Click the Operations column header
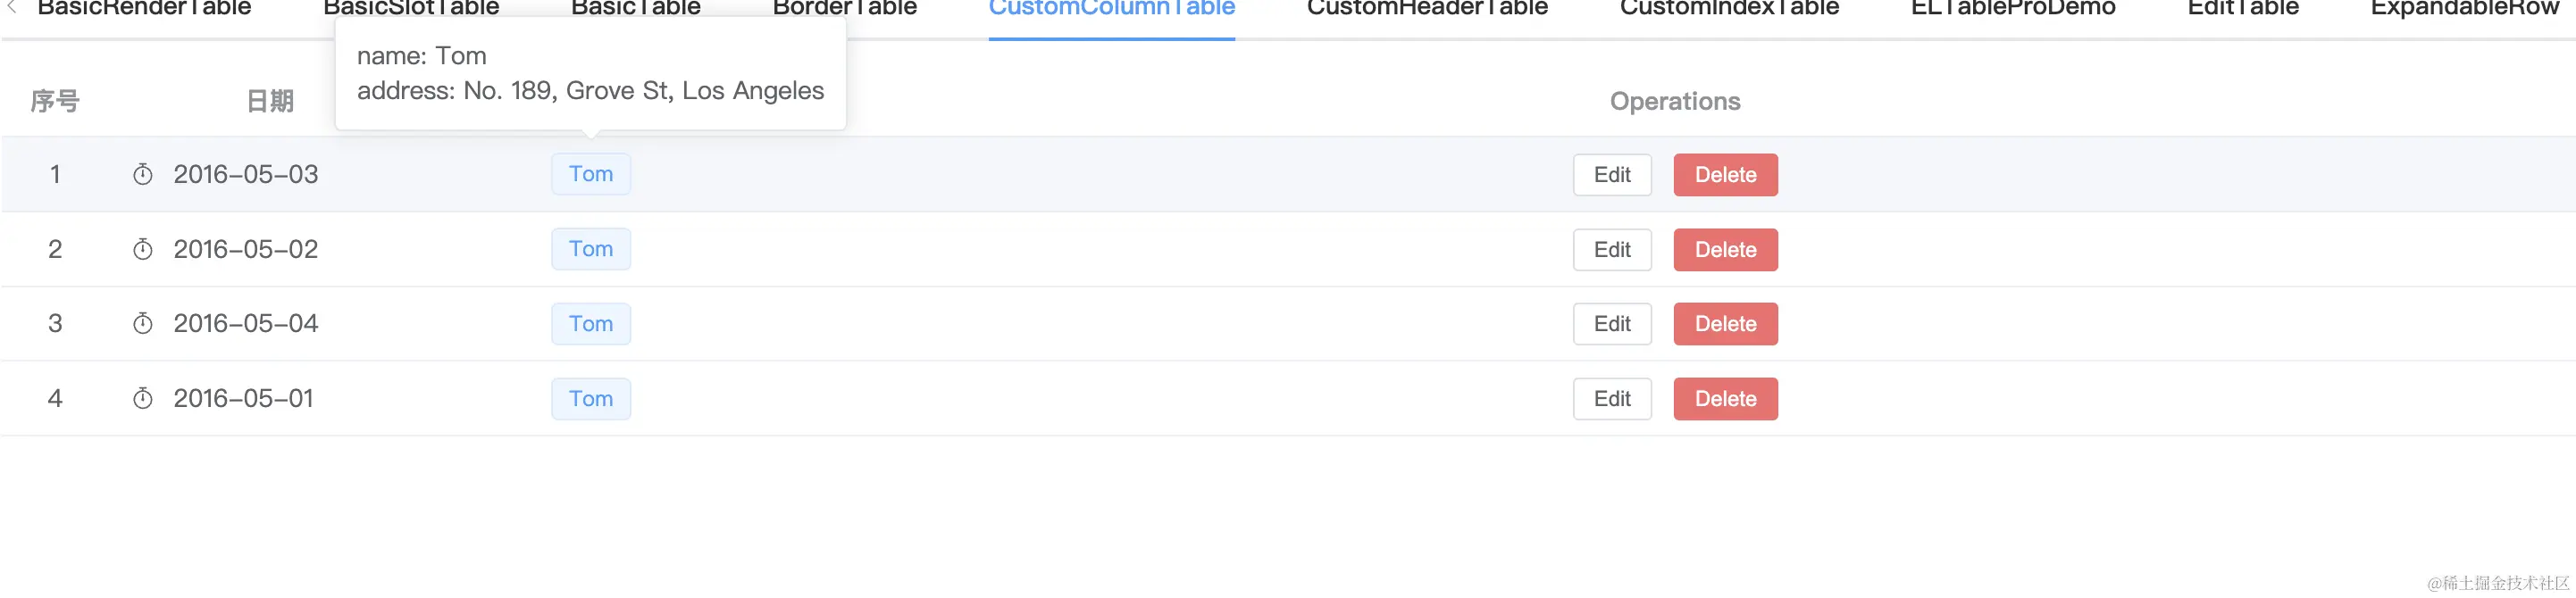 (1674, 101)
